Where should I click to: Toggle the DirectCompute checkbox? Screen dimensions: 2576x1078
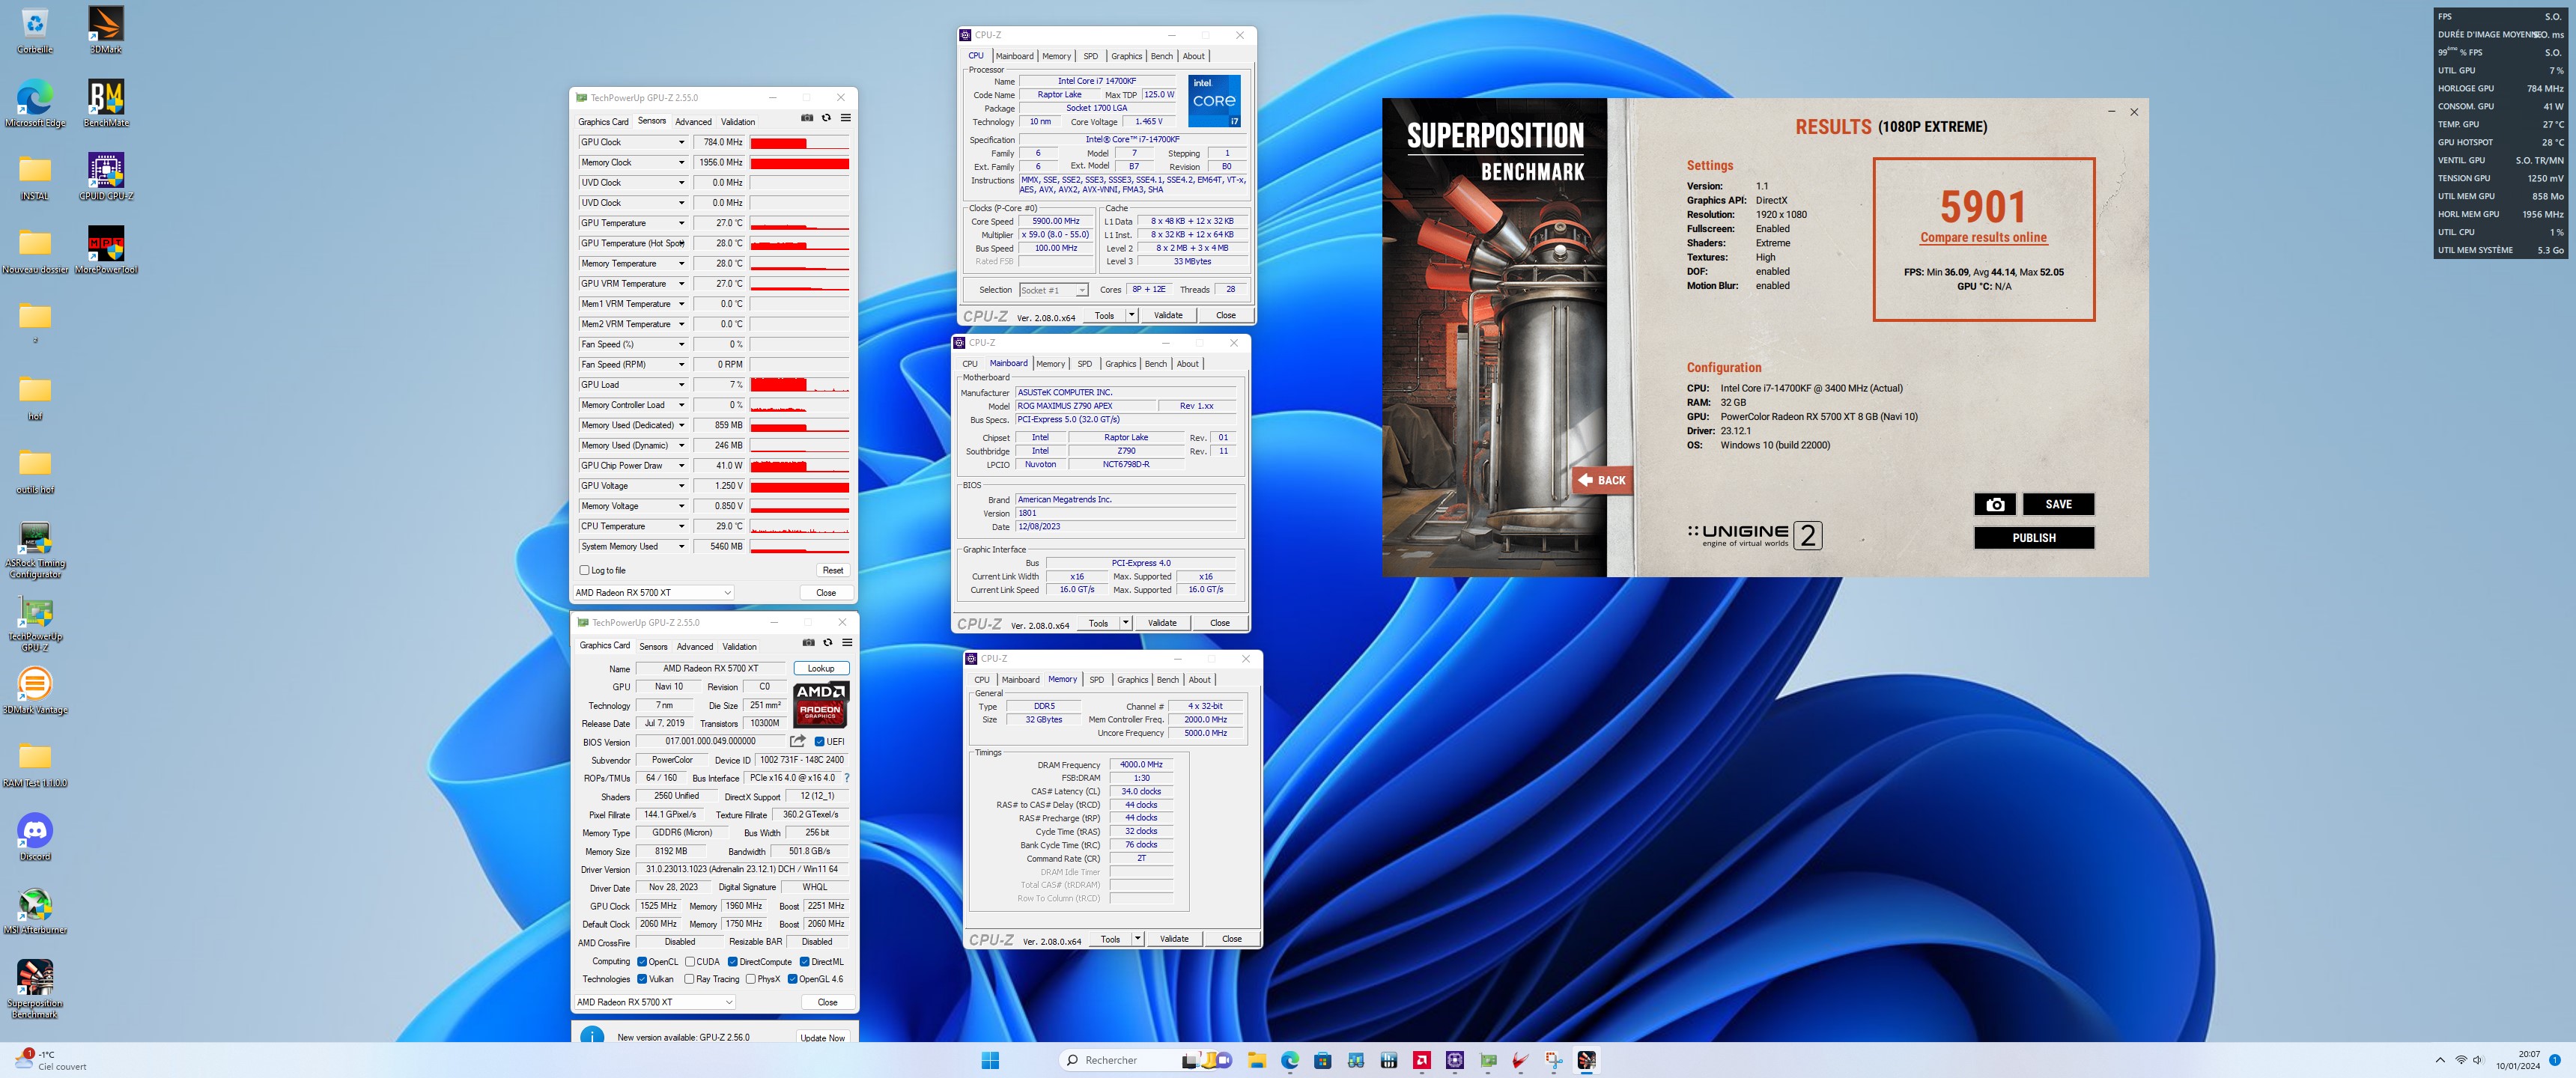click(x=733, y=962)
